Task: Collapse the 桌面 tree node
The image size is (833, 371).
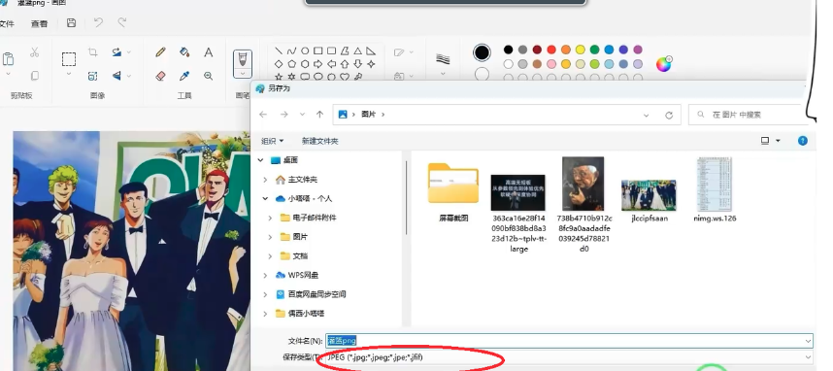Action: tap(260, 160)
